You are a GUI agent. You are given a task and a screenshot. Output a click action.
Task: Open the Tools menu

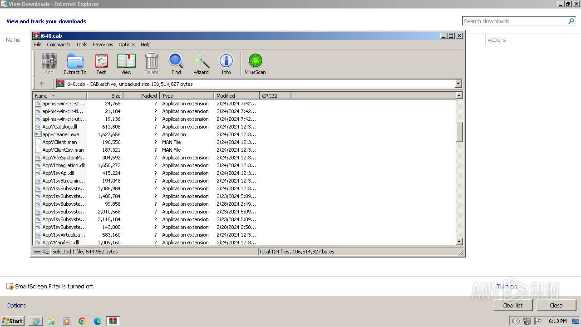[x=82, y=45]
